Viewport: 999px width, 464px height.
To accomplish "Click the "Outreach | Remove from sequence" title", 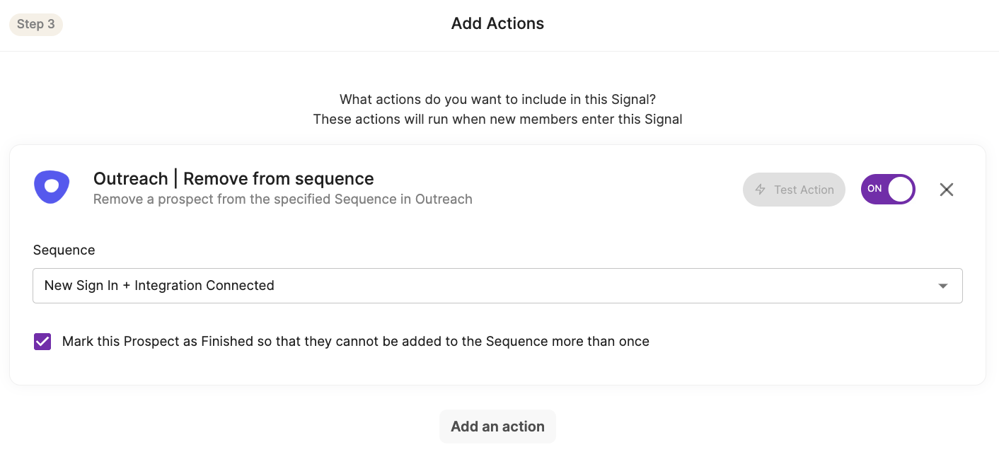I will coord(233,178).
